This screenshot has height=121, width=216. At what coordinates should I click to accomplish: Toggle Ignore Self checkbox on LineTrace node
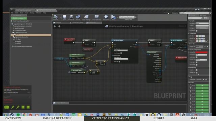[119, 62]
